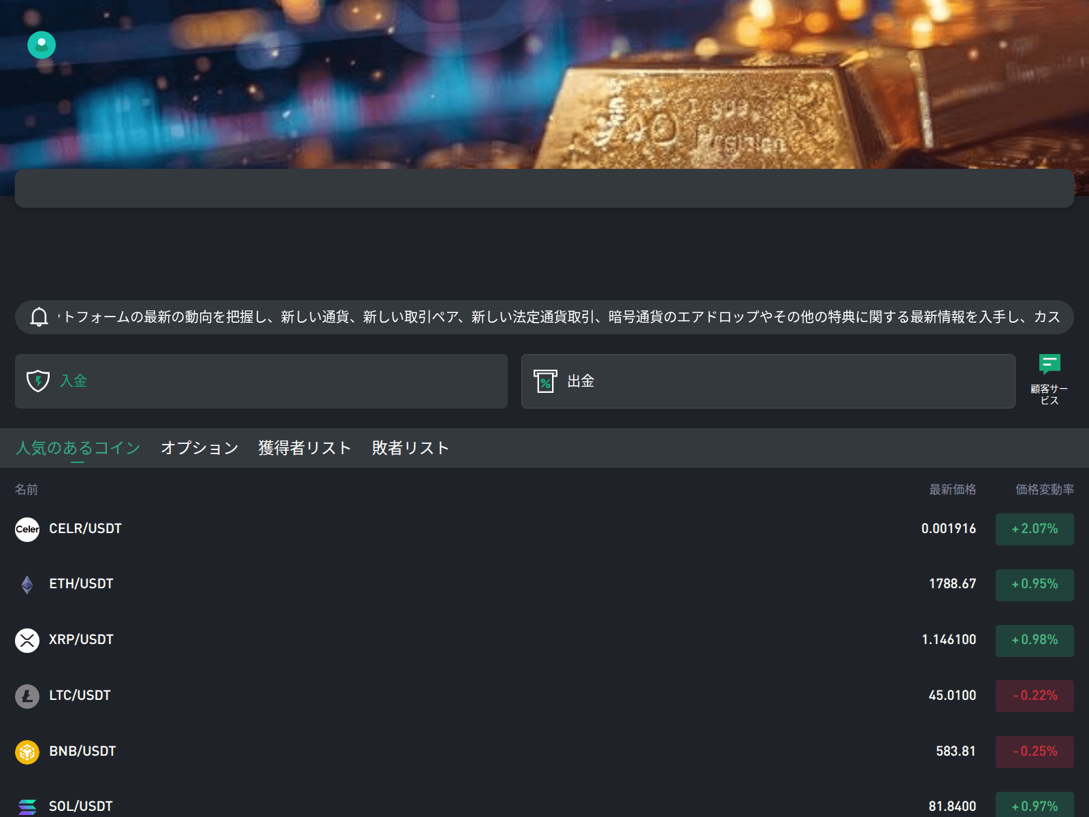Switch to the 敗者リスト tab

[x=410, y=448]
